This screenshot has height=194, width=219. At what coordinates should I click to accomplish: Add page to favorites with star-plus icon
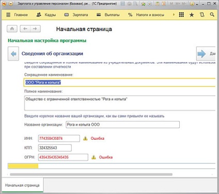coord(143,4)
